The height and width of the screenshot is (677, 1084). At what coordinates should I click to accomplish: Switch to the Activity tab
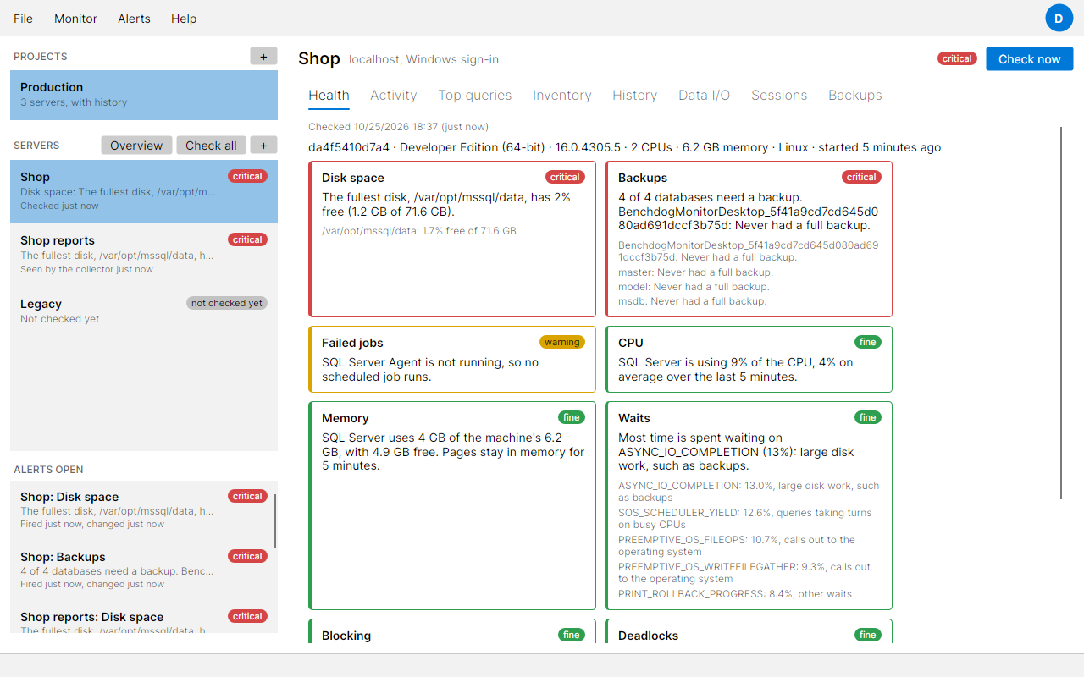point(394,96)
